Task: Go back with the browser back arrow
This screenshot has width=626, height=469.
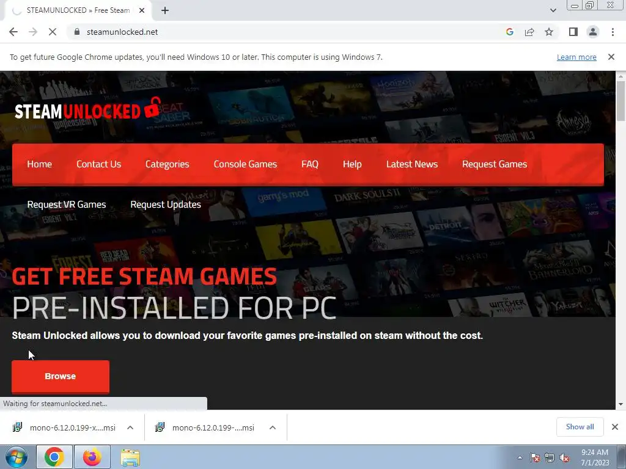Action: pos(13,32)
